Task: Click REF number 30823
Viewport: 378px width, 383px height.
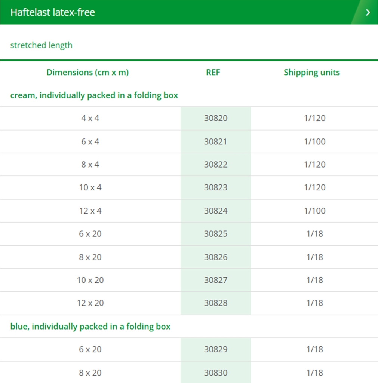Action: coord(216,188)
